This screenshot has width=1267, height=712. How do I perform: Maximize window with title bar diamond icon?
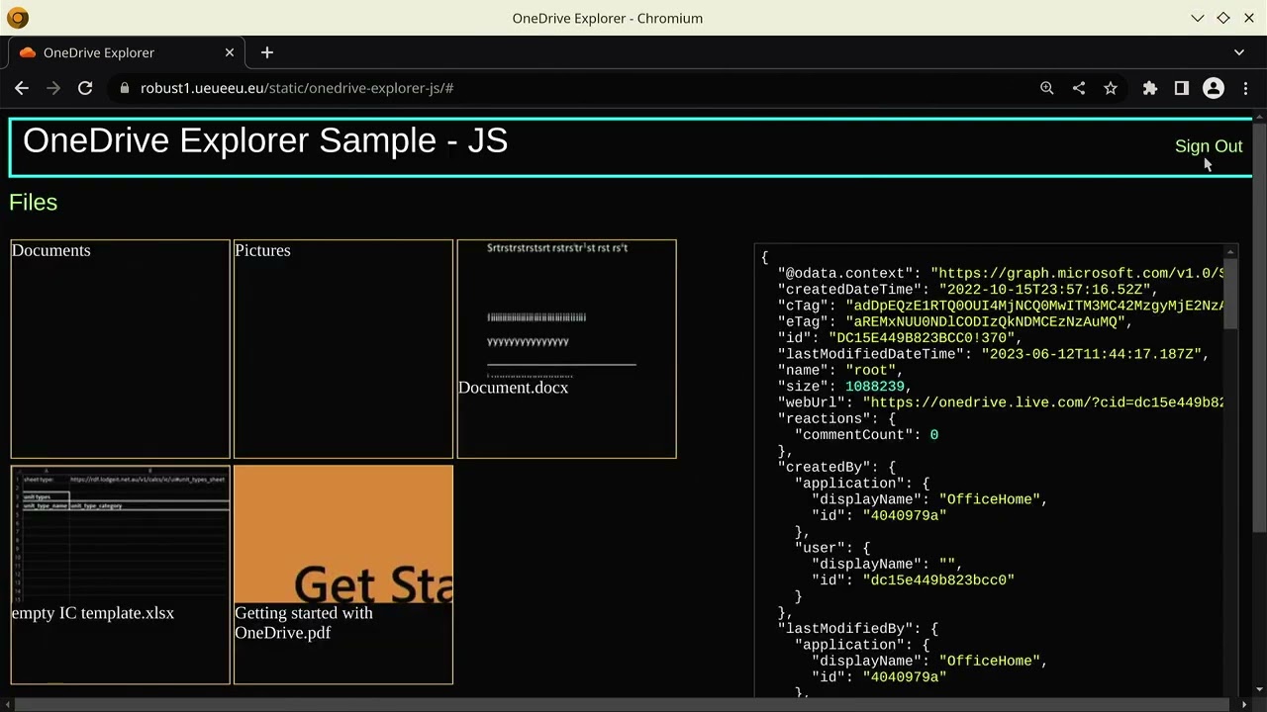[1223, 18]
